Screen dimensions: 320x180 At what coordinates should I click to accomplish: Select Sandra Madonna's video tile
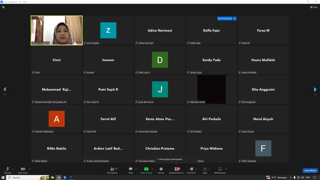pyautogui.click(x=56, y=30)
